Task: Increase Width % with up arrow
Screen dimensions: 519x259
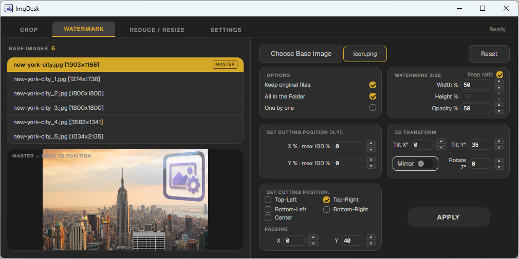Action: point(499,81)
